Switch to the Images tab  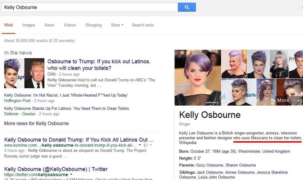(29, 25)
